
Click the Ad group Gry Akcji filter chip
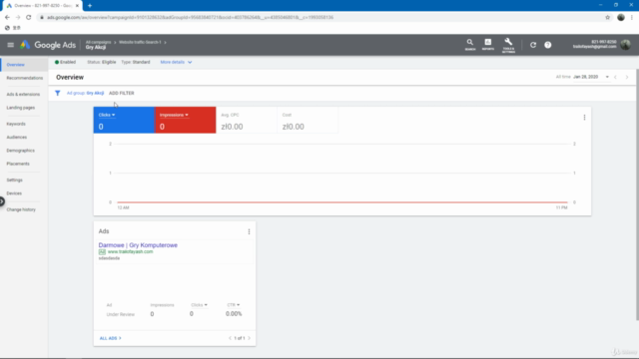coord(86,93)
